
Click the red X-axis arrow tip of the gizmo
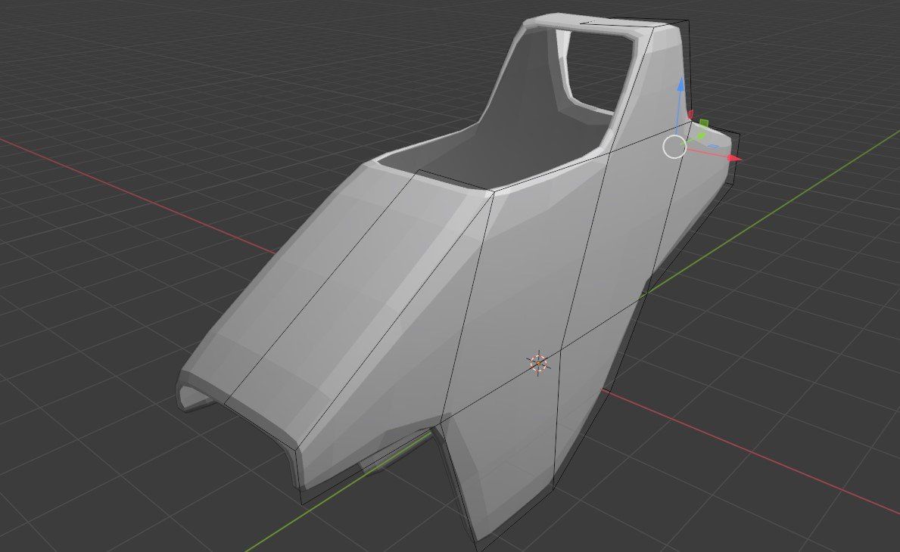[734, 158]
